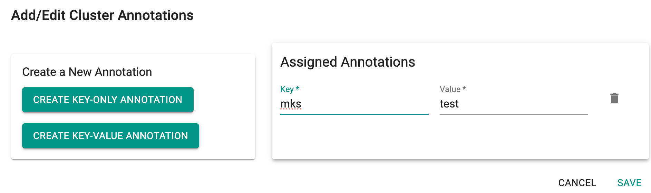Click the green underline of the Key field

[354, 114]
